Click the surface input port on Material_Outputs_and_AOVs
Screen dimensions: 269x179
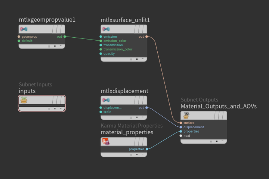(x=181, y=123)
